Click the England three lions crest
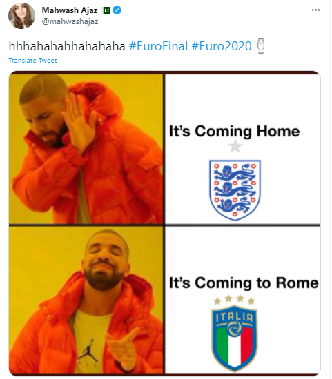This screenshot has width=332, height=379. (235, 190)
